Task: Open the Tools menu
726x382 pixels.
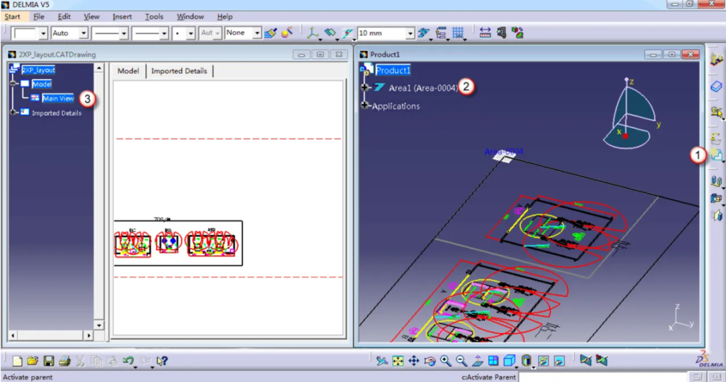Action: (x=154, y=17)
